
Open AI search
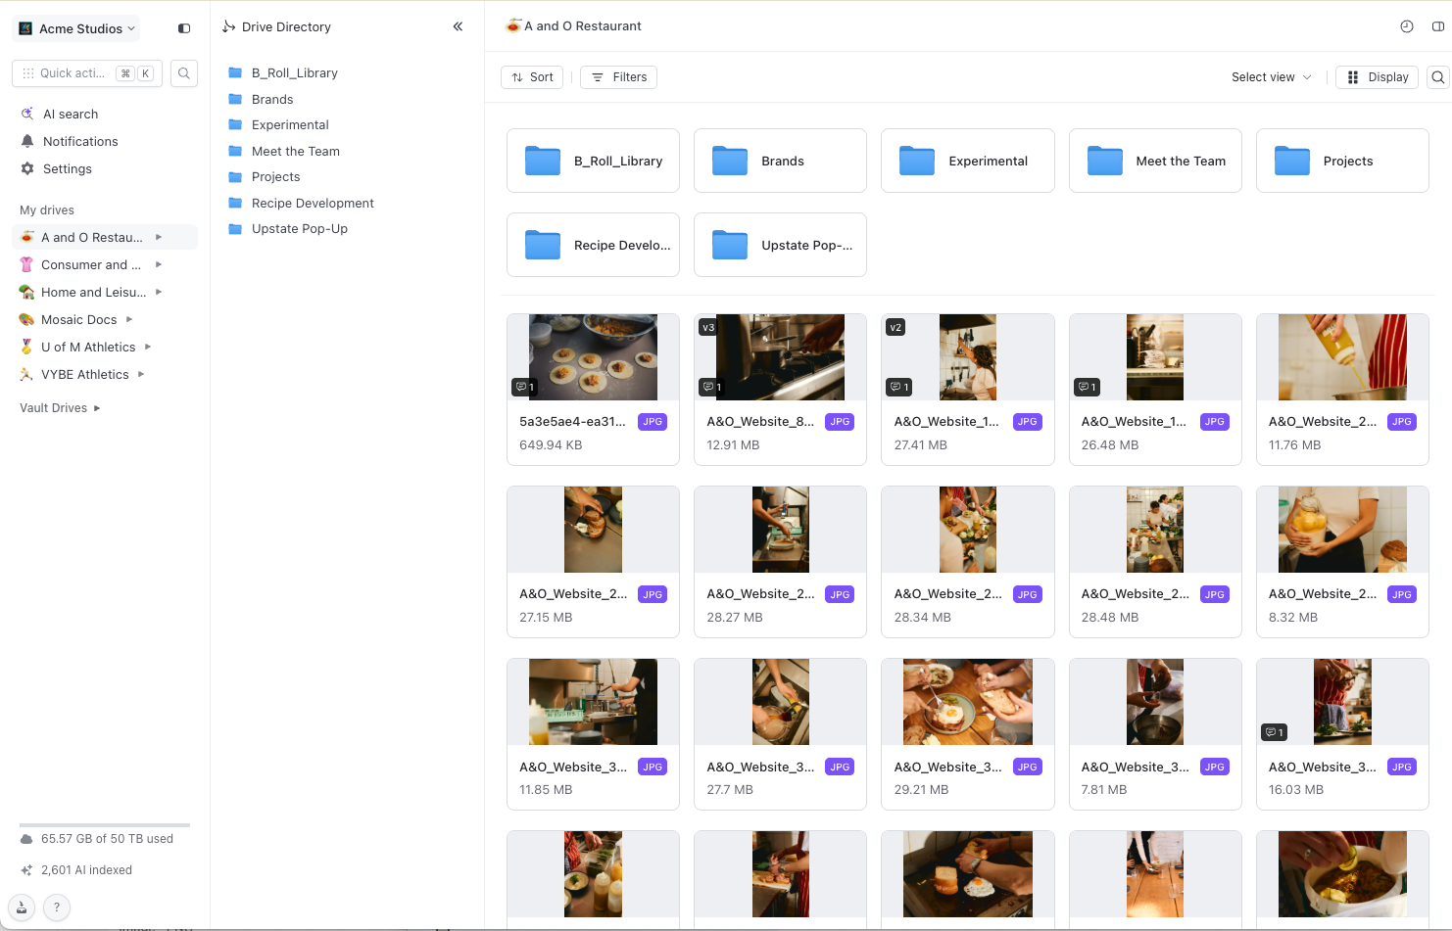point(71,115)
